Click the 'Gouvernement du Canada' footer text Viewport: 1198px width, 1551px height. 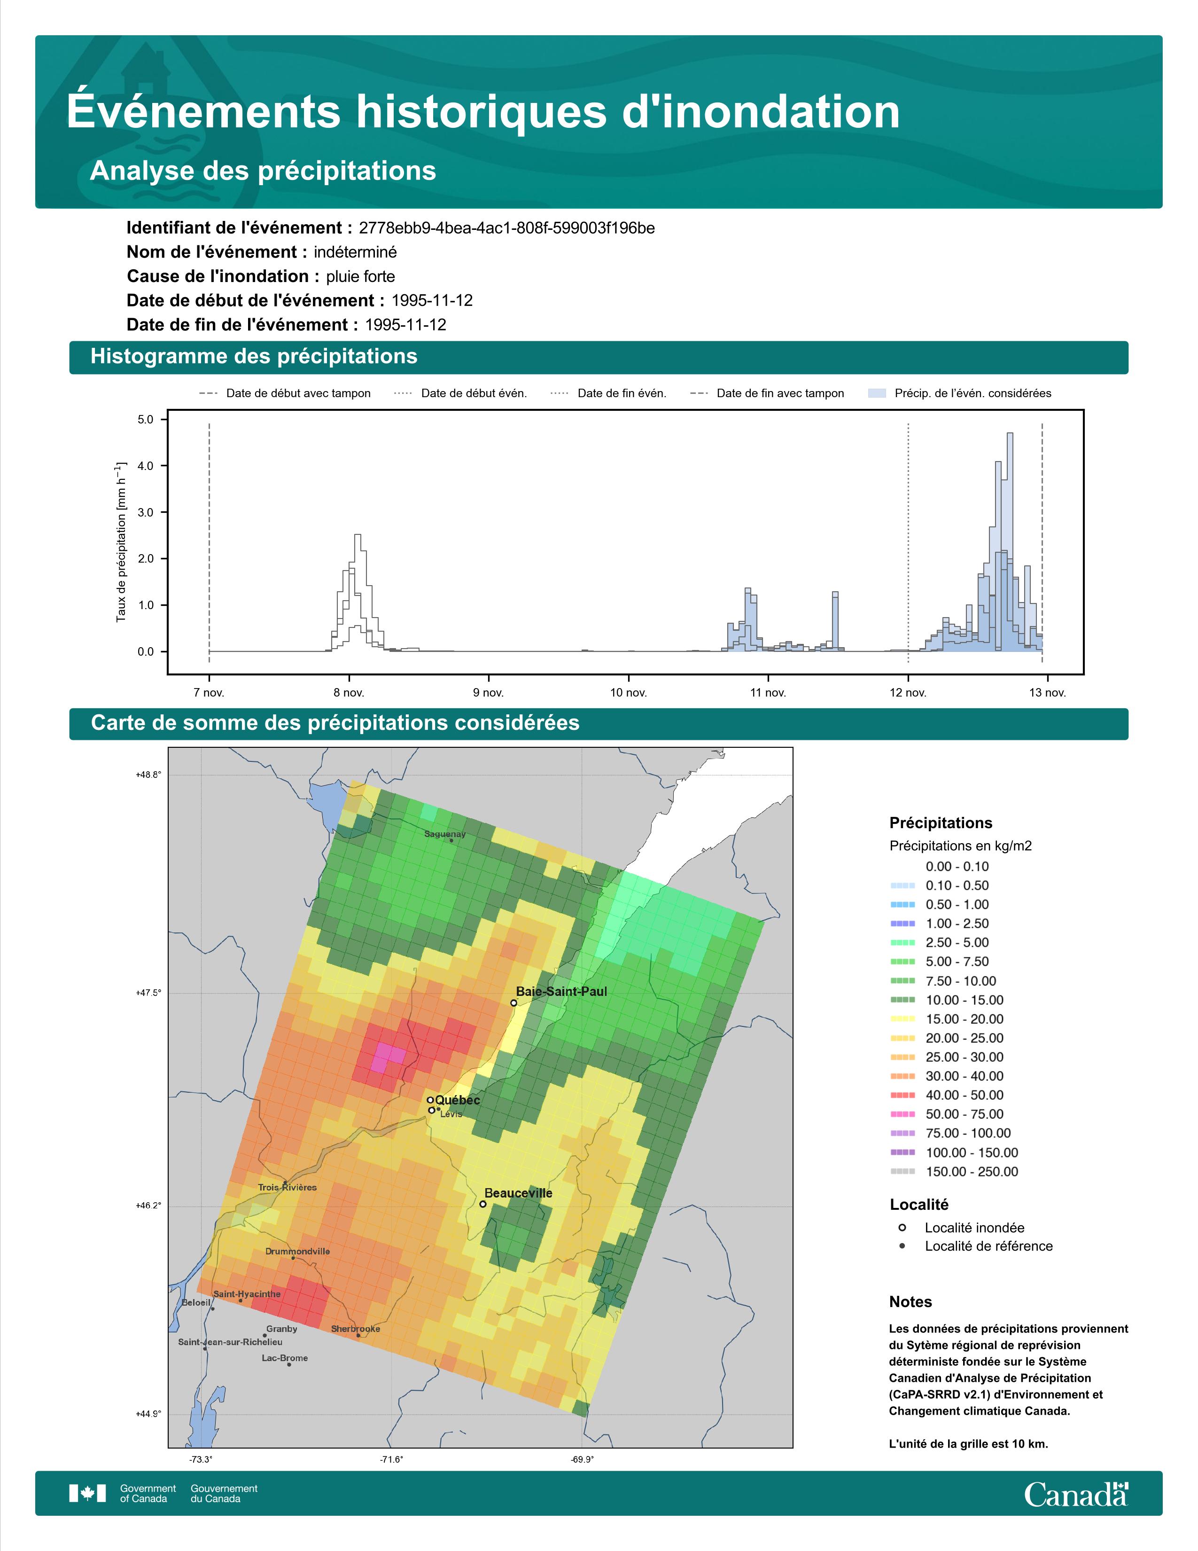point(224,1494)
